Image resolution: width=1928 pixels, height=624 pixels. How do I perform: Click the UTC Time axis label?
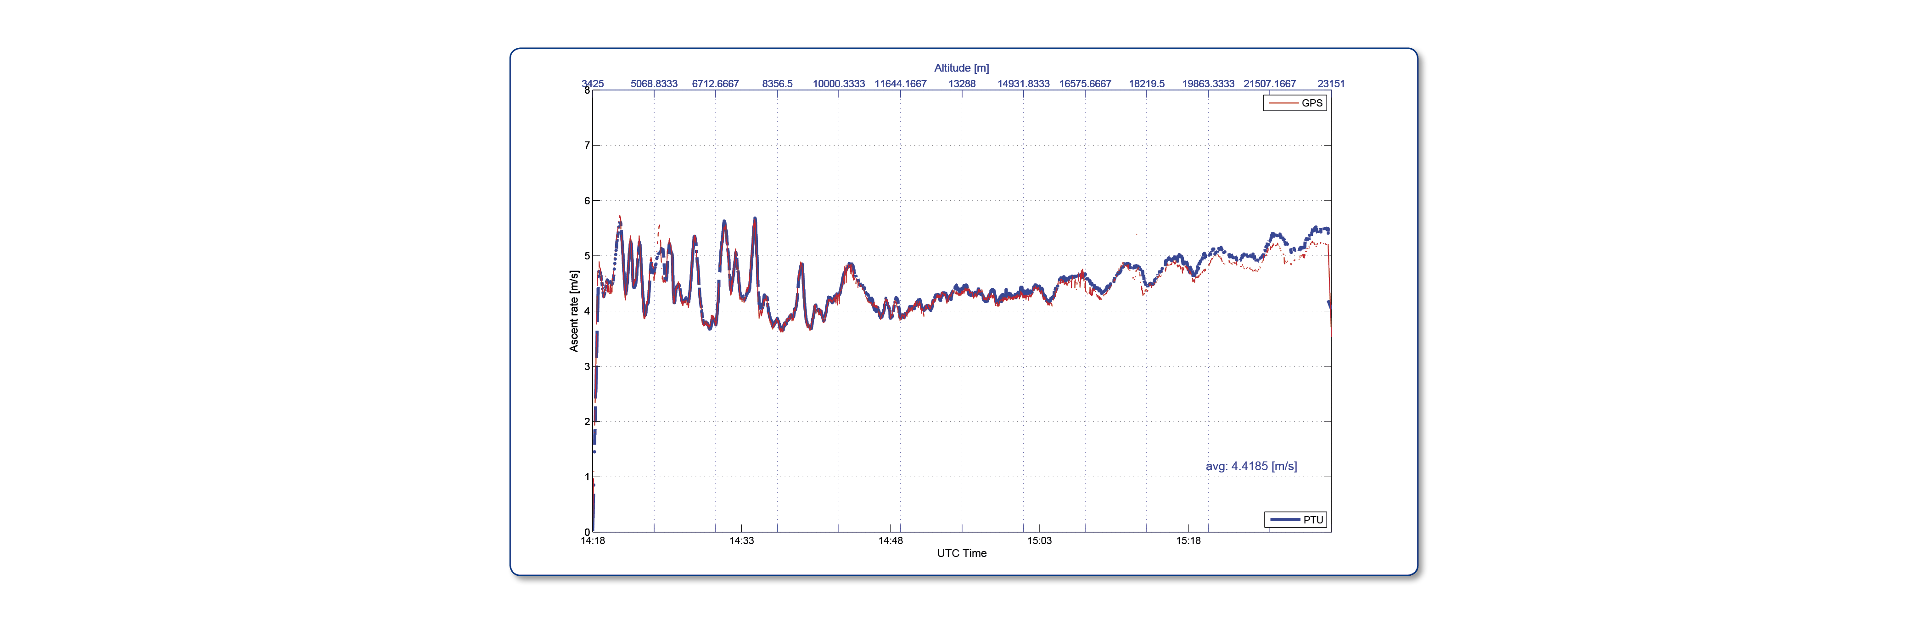click(x=962, y=554)
